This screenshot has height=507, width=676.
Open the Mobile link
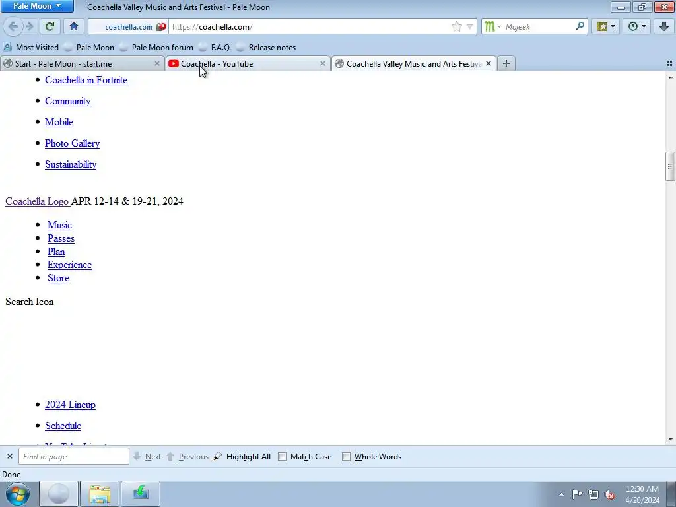(59, 122)
